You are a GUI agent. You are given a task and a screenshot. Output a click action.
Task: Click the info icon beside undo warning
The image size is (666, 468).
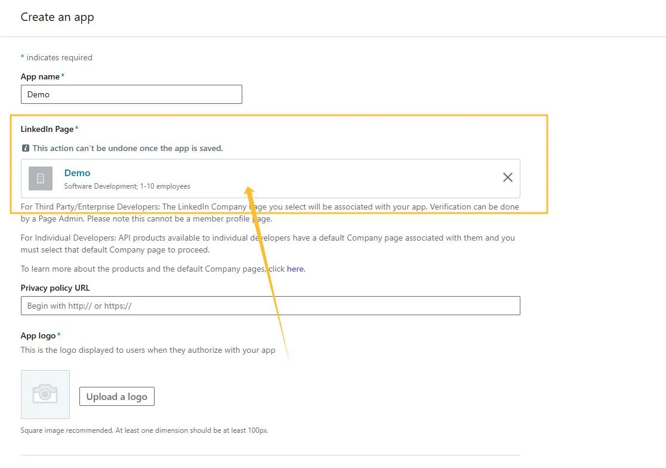25,148
